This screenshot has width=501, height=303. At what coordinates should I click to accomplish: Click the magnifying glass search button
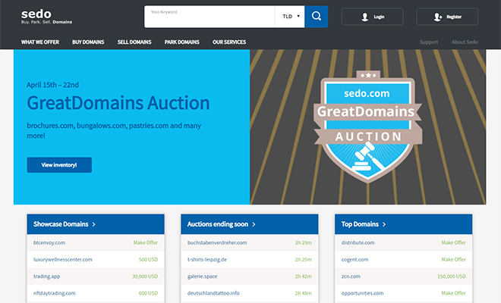click(x=316, y=16)
